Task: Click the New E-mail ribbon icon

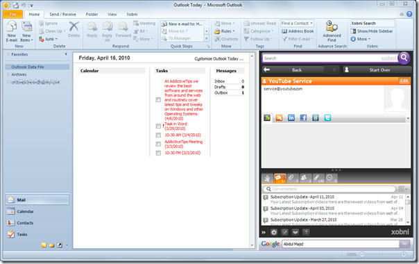Action: [x=12, y=31]
